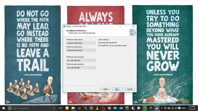The width and height of the screenshot is (198, 111).
Task: Launch the MATLAB taskbar icon
Action: click(x=79, y=108)
